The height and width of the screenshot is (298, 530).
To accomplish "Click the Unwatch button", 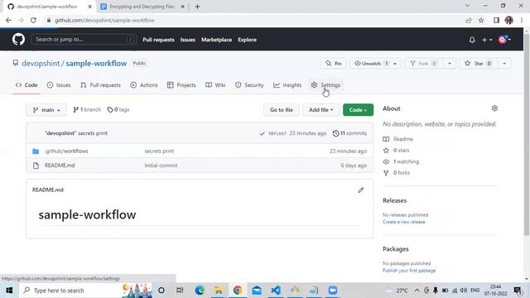I will pyautogui.click(x=371, y=63).
